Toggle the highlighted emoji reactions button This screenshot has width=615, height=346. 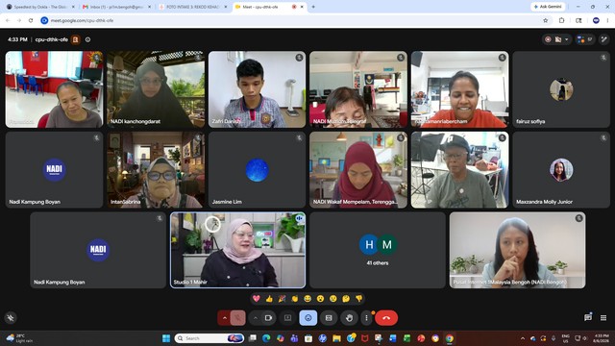308,318
